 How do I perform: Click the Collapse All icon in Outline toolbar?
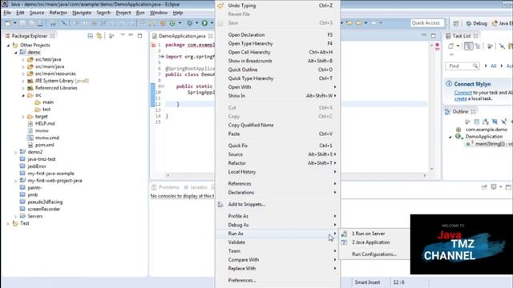tap(477, 122)
